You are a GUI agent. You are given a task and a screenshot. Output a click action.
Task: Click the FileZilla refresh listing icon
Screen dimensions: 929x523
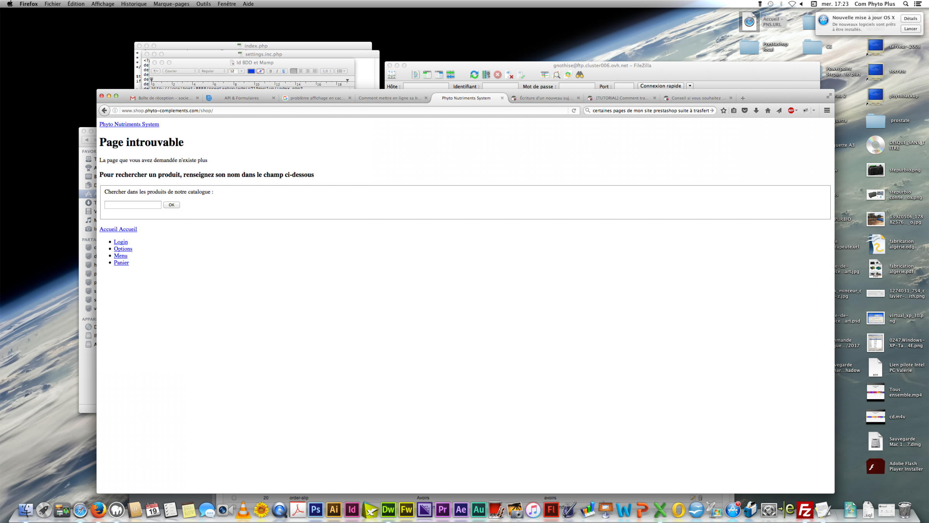474,75
